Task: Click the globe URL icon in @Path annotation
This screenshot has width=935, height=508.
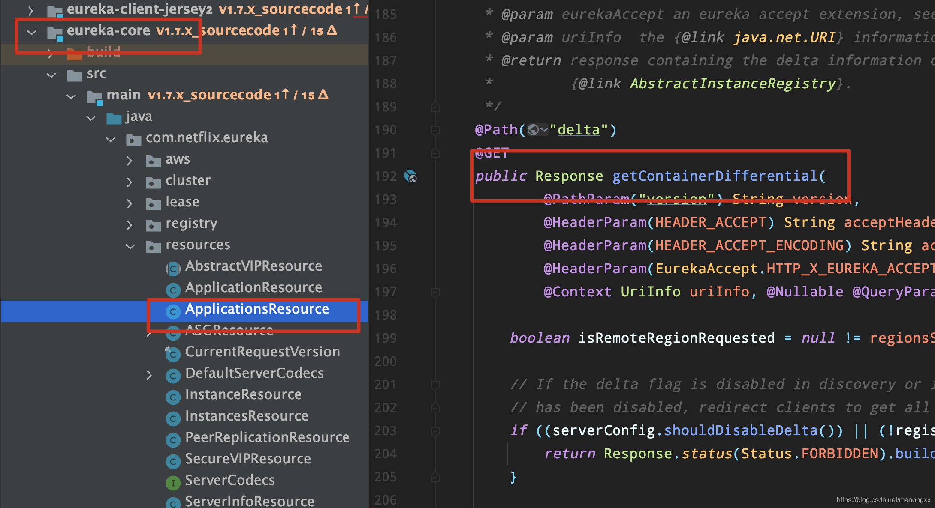Action: pyautogui.click(x=533, y=130)
